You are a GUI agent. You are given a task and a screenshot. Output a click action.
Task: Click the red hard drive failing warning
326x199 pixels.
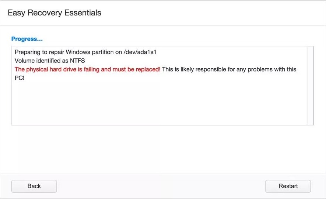click(x=87, y=69)
